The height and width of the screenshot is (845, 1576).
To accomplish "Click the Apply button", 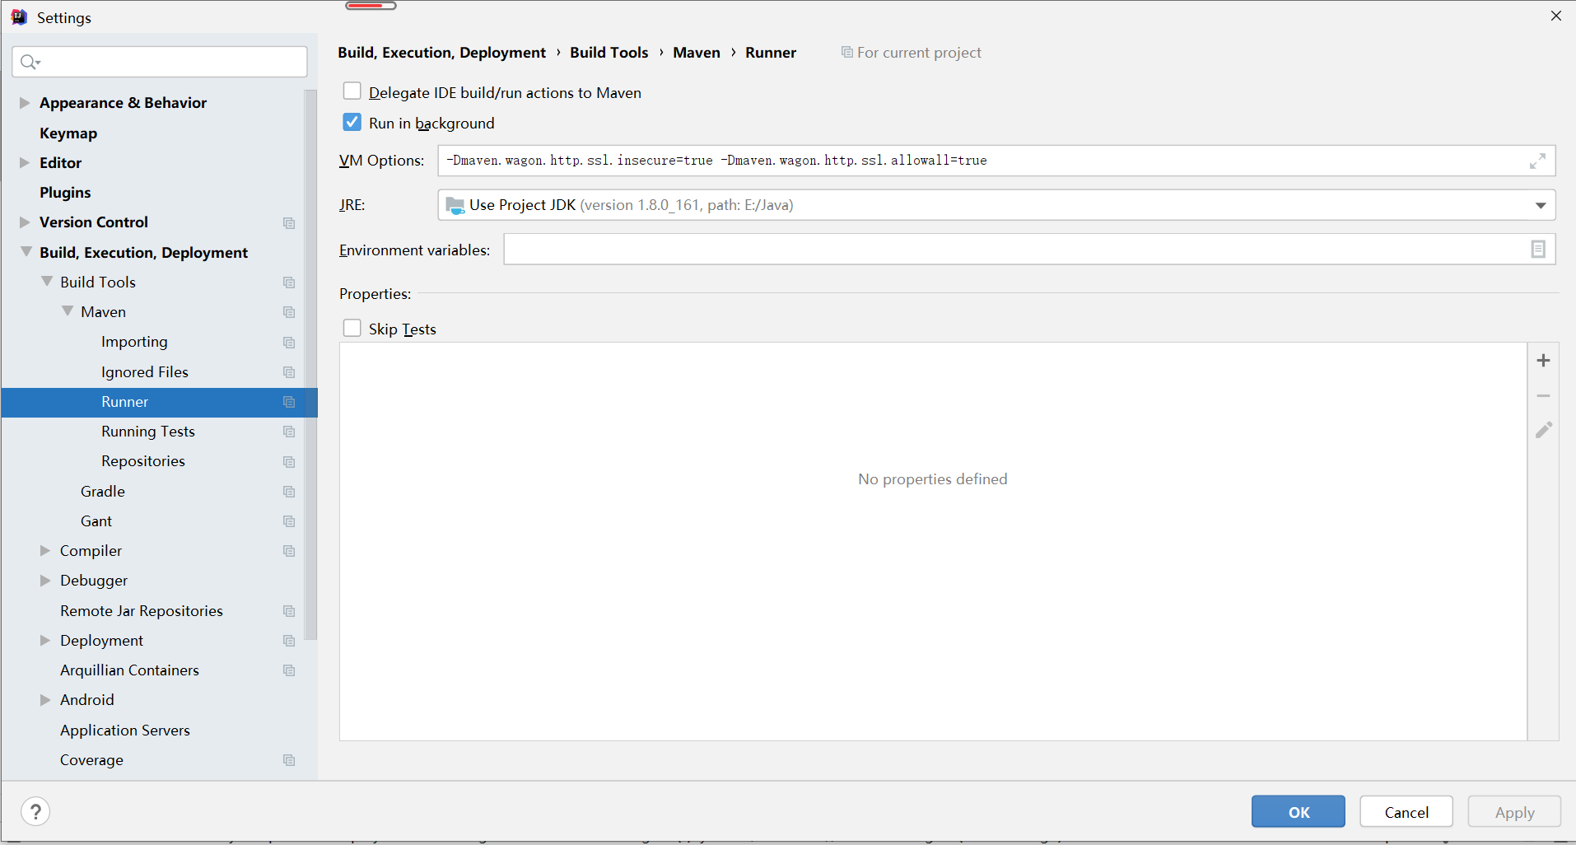I will [1513, 811].
